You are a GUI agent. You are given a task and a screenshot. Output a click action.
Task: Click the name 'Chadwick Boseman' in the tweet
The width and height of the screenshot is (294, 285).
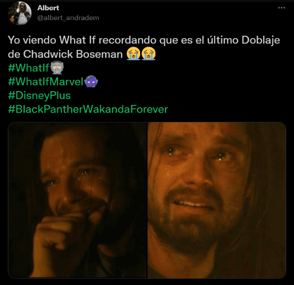click(x=73, y=54)
